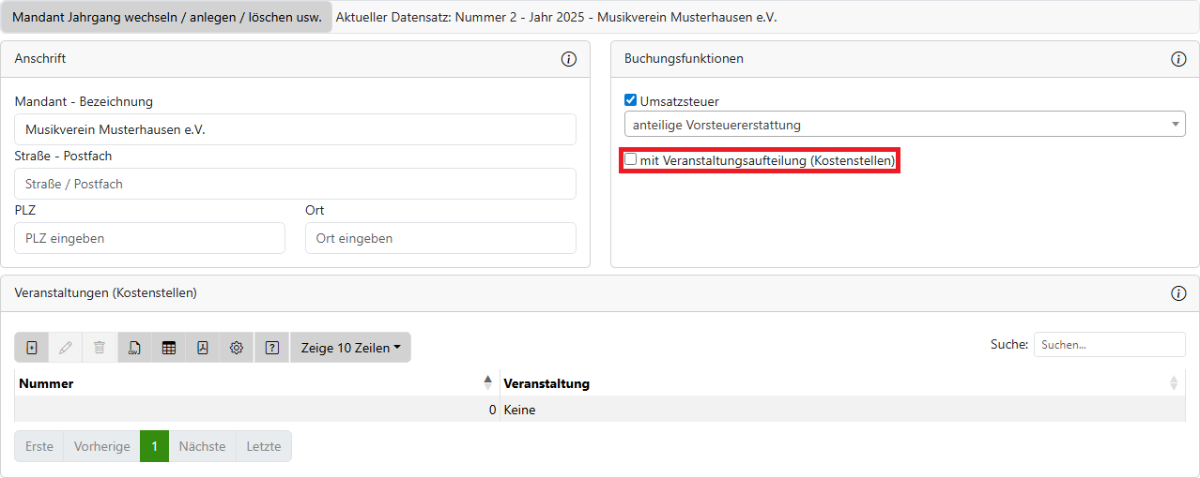This screenshot has width=1200, height=478.
Task: Click the Straße / Postfach input field
Action: click(295, 184)
